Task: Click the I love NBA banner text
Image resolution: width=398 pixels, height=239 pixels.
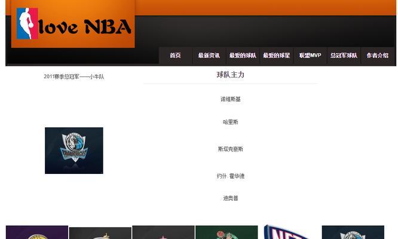Action: click(85, 26)
